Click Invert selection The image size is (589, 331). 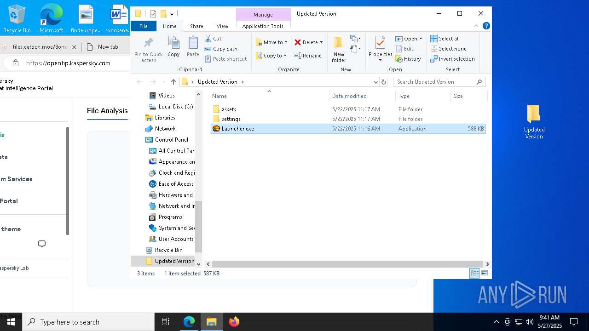click(452, 59)
